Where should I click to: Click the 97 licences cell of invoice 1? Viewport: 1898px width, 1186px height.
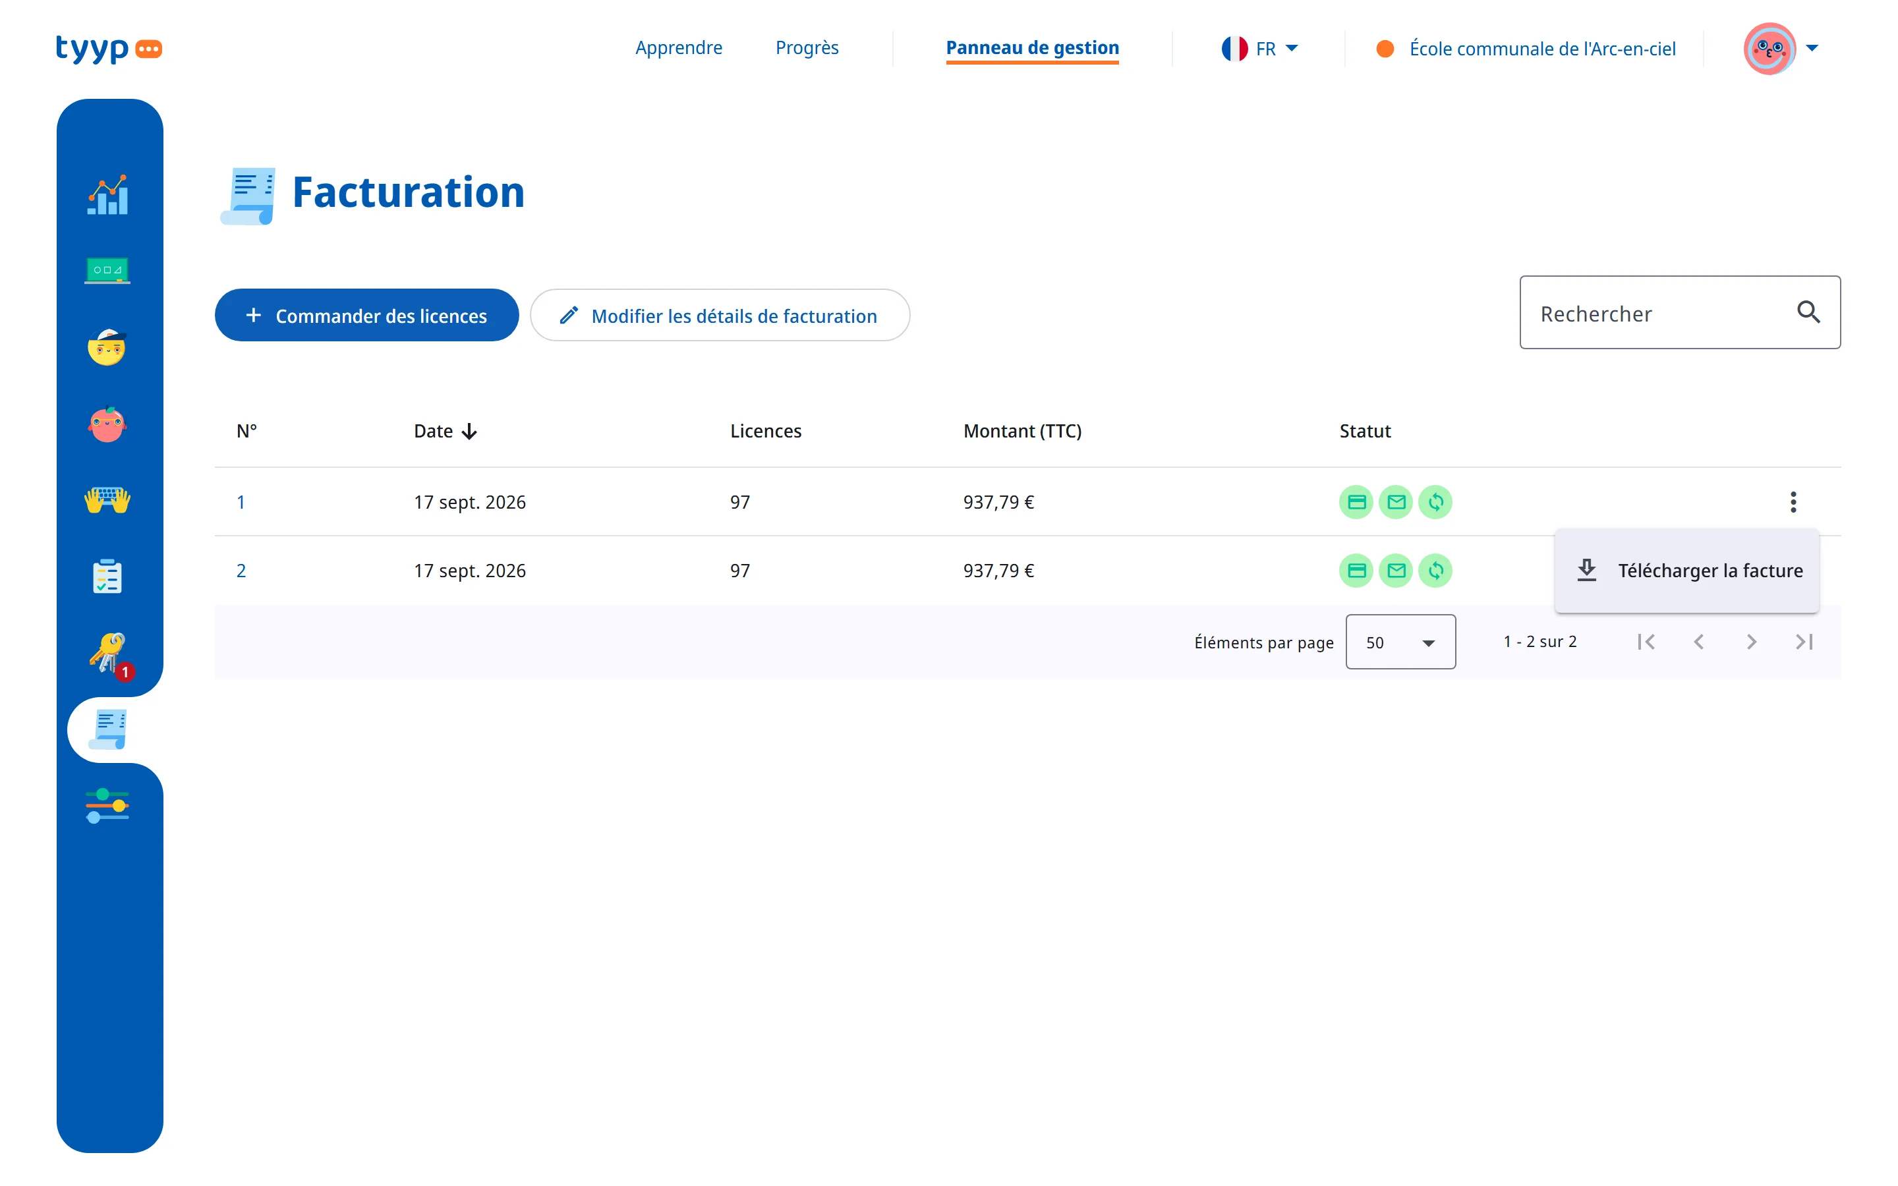(739, 502)
